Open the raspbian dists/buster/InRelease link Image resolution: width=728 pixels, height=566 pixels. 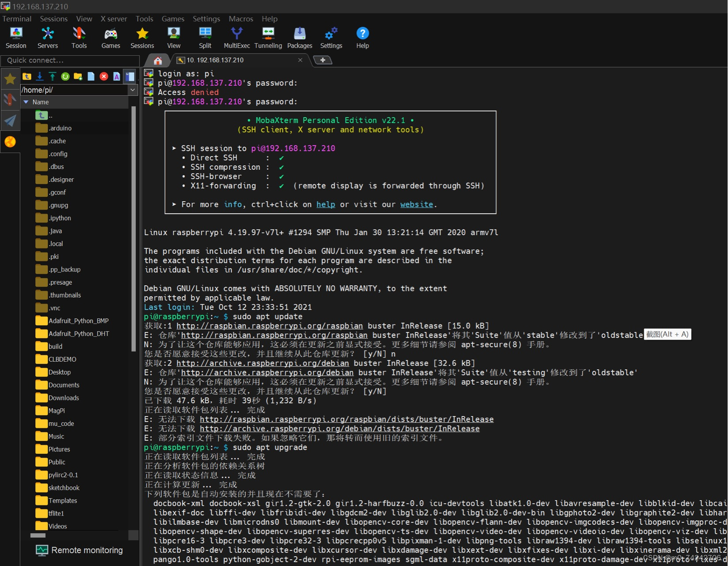(347, 419)
